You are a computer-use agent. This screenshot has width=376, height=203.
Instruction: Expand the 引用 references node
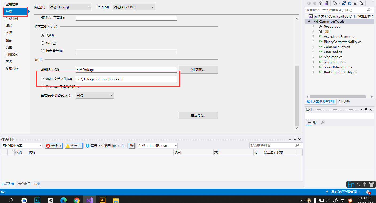pyautogui.click(x=314, y=31)
